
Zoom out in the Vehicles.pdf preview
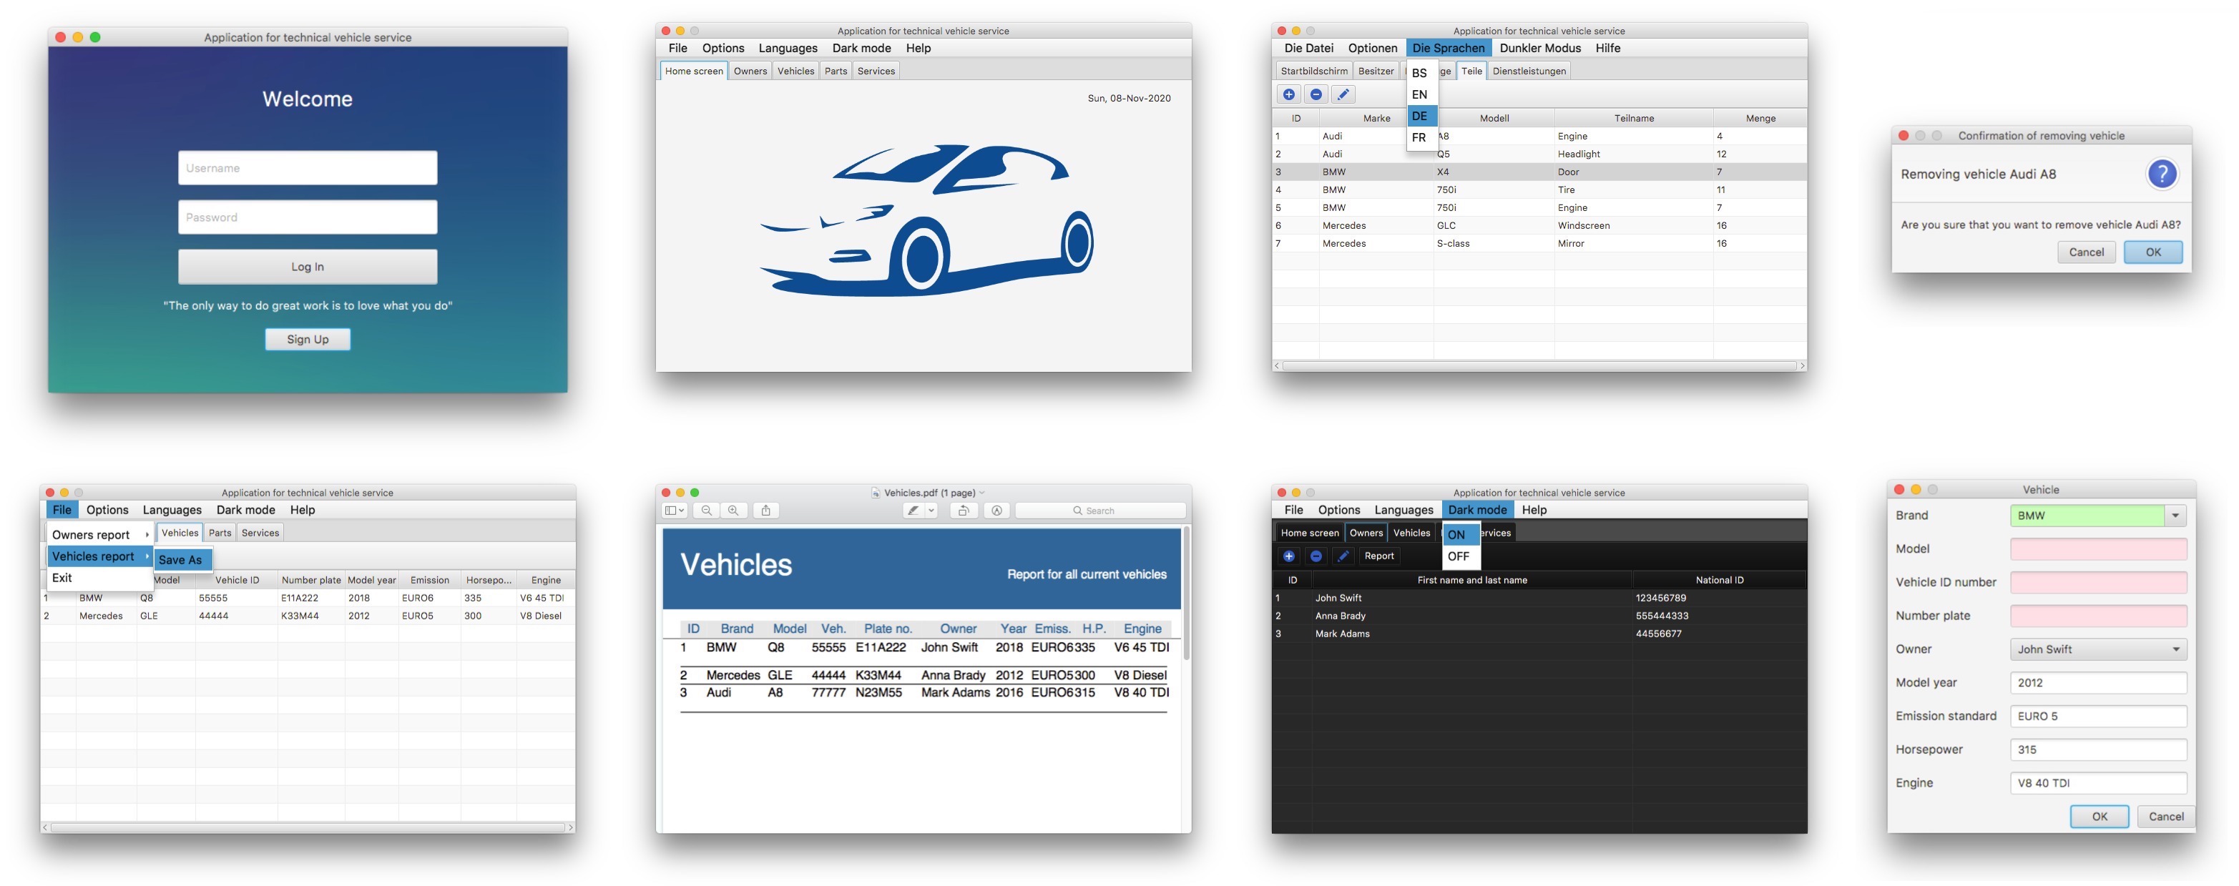[707, 511]
